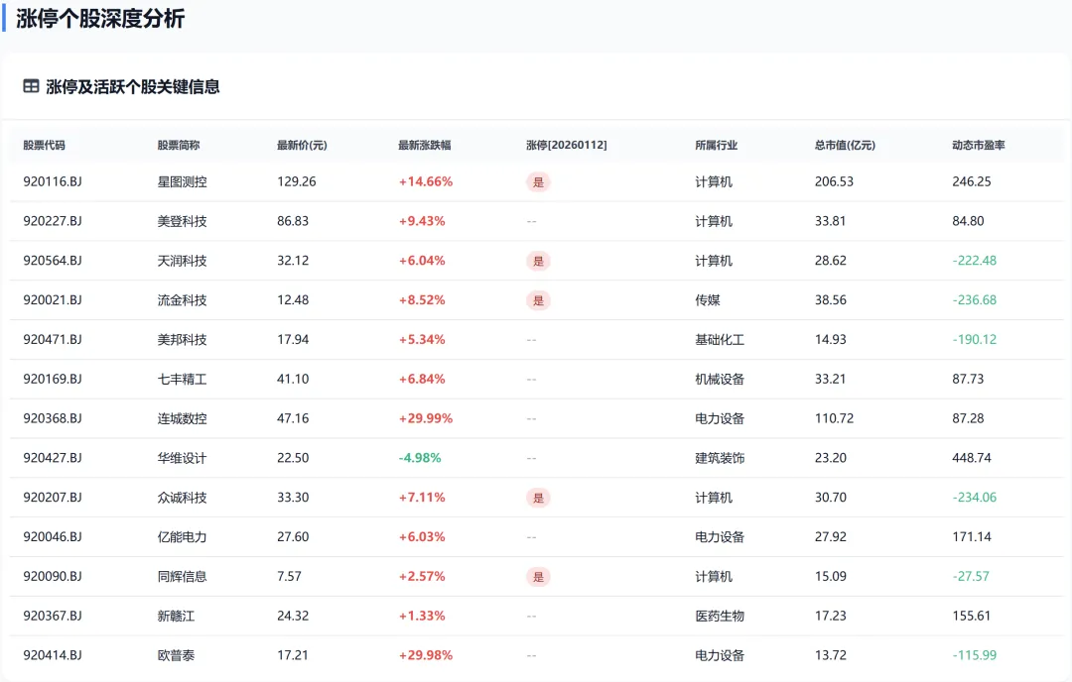Click the 是 badge for 同辉信息
The width and height of the screenshot is (1072, 682).
point(538,577)
